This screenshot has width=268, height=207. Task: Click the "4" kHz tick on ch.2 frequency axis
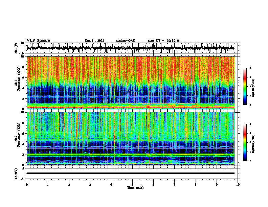pos(23,144)
